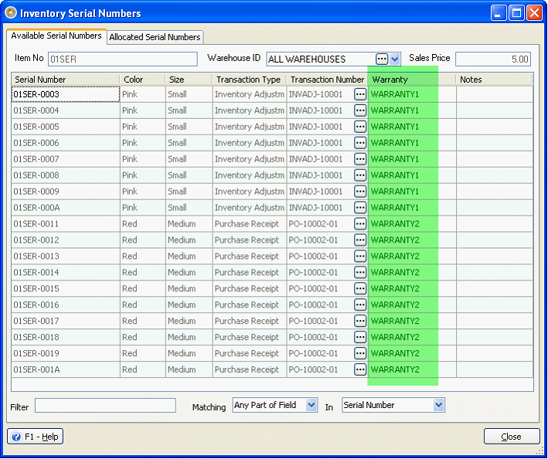Click PO-10002-01 in row 01SER-0016
Viewport: 548px width, 459px height.
313,304
